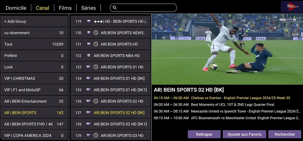The width and height of the screenshot is (303, 141).
Task: Click the clock icon on channel 123
Action: tap(96, 67)
